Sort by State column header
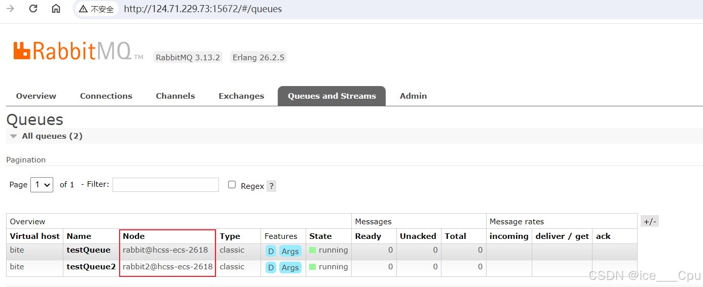 [320, 236]
